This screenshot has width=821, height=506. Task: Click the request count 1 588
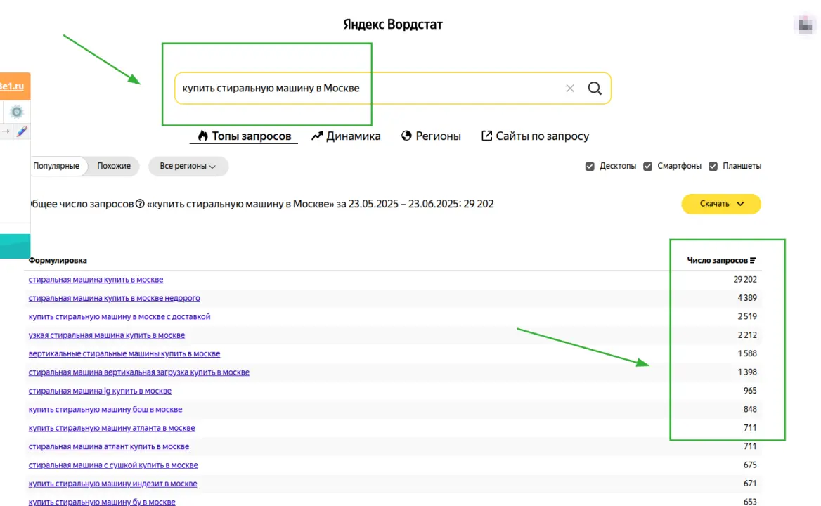[x=747, y=353]
